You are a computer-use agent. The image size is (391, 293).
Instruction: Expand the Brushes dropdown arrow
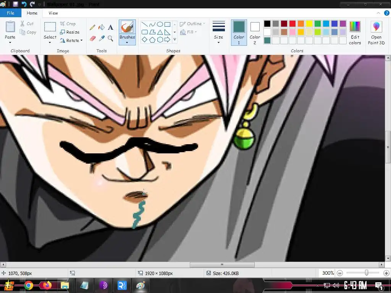[x=127, y=43]
